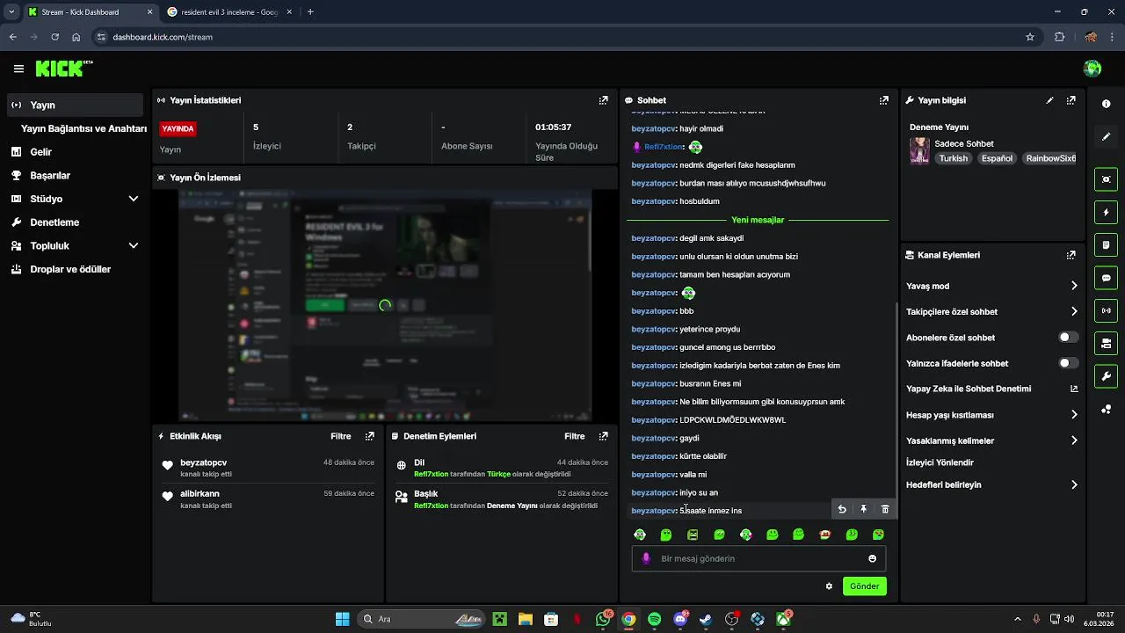1125x633 pixels.
Task: Click the Chrome address bar
Action: tap(562, 37)
